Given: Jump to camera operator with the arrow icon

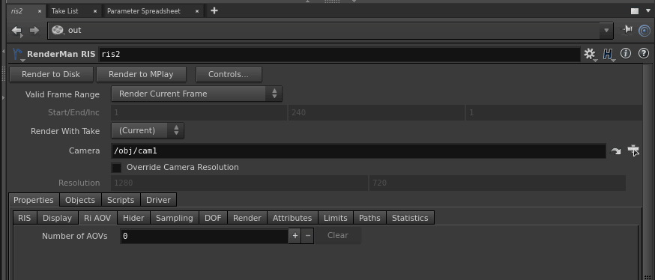Looking at the screenshot, I should click(x=615, y=151).
